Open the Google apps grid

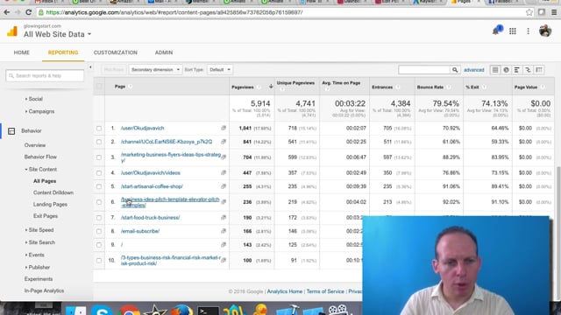[512, 31]
